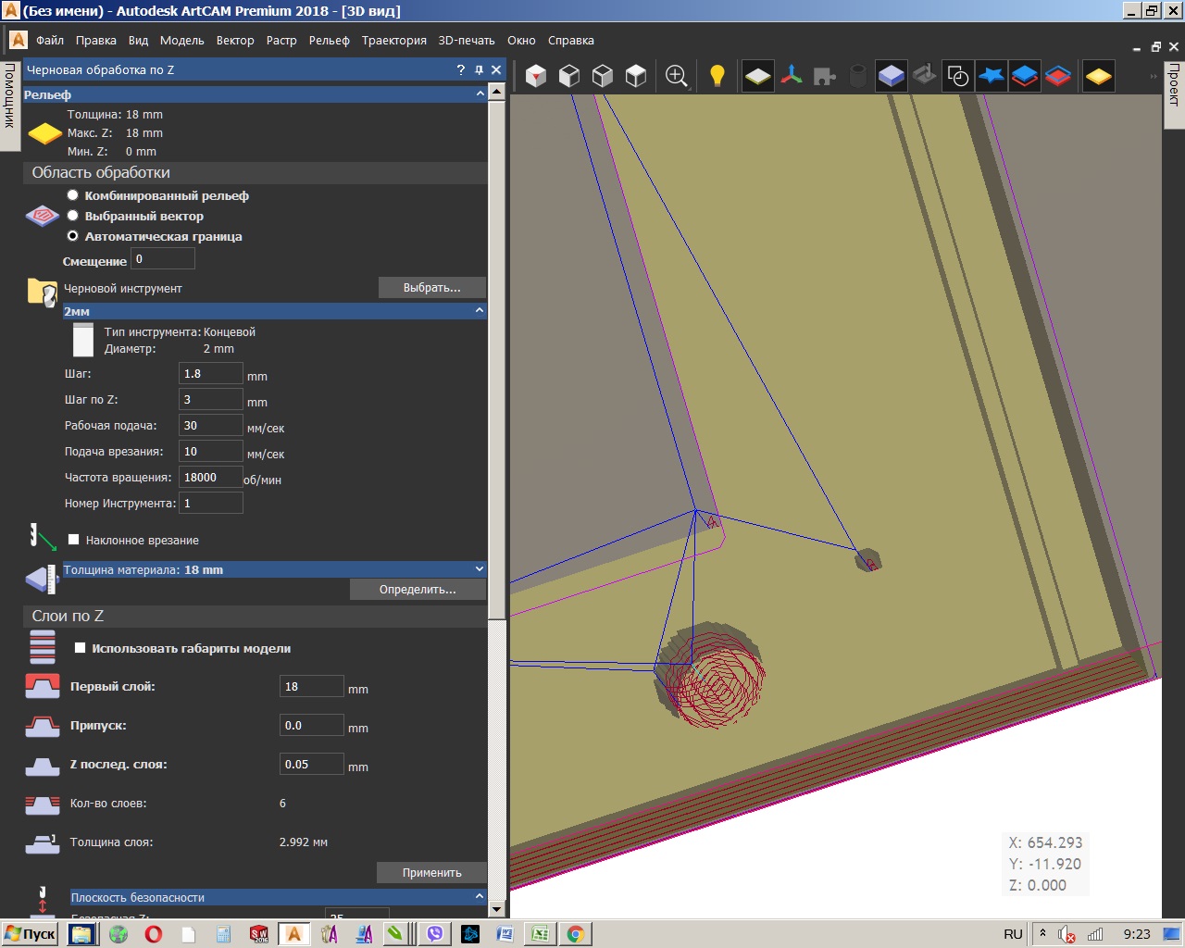The width and height of the screenshot is (1185, 948).
Task: Click the RU language indicator
Action: (x=1014, y=934)
